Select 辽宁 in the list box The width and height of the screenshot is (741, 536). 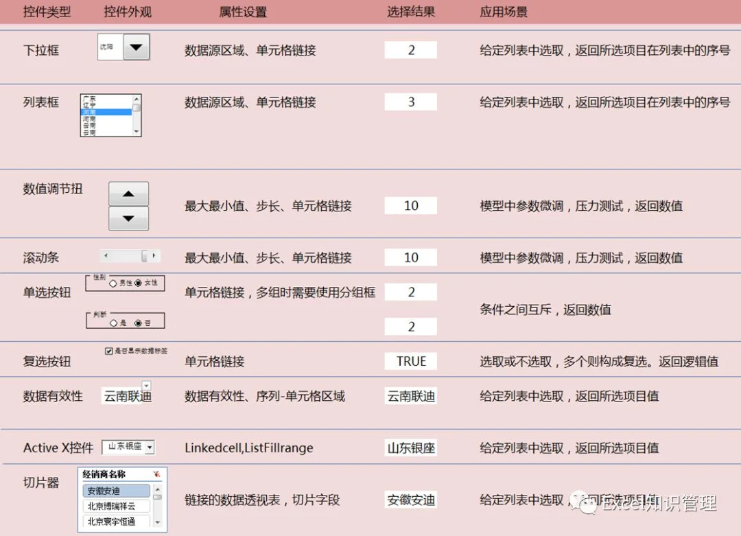pos(106,105)
